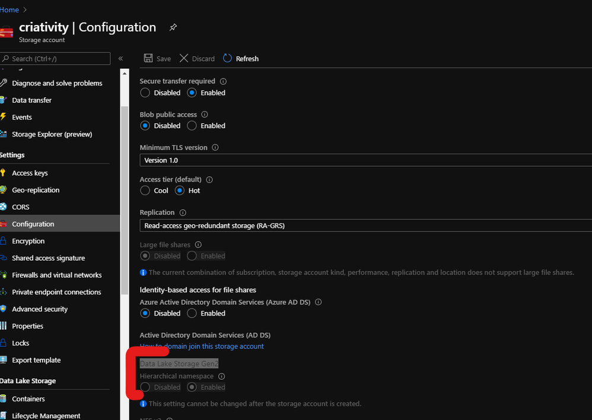Open info icon beside Azure AD DS label

(319, 302)
